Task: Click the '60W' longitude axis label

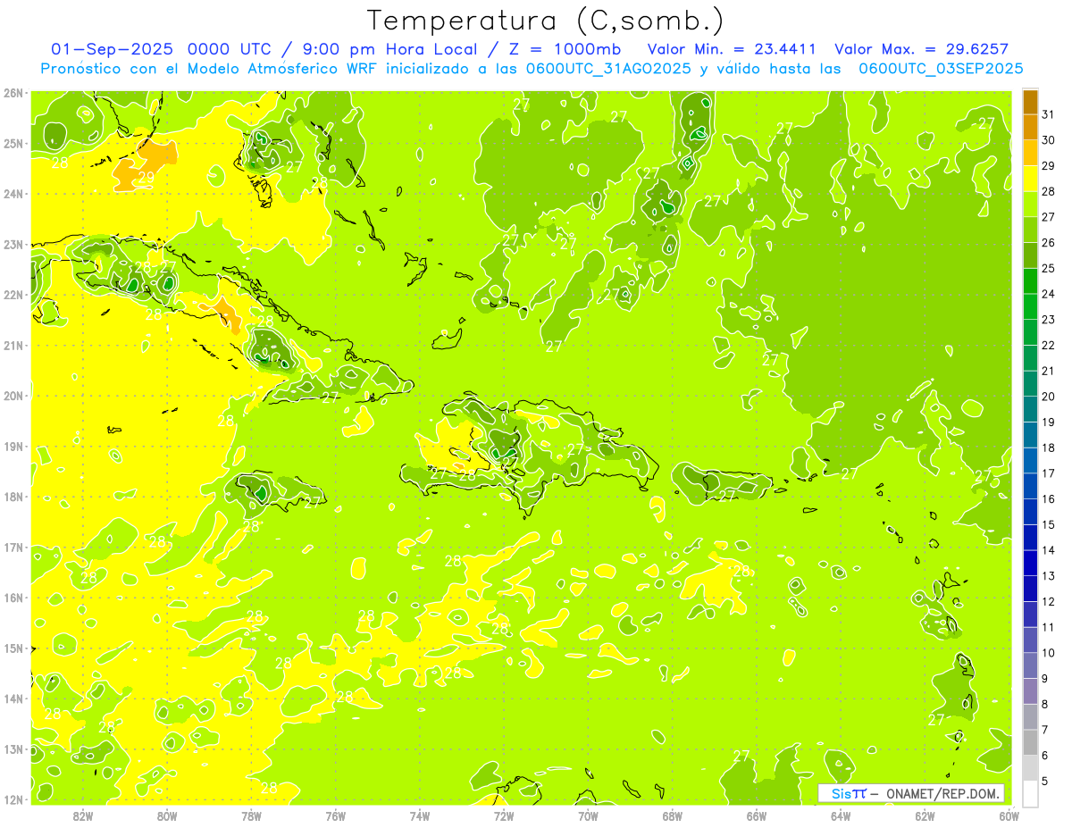Action: coord(1009,815)
